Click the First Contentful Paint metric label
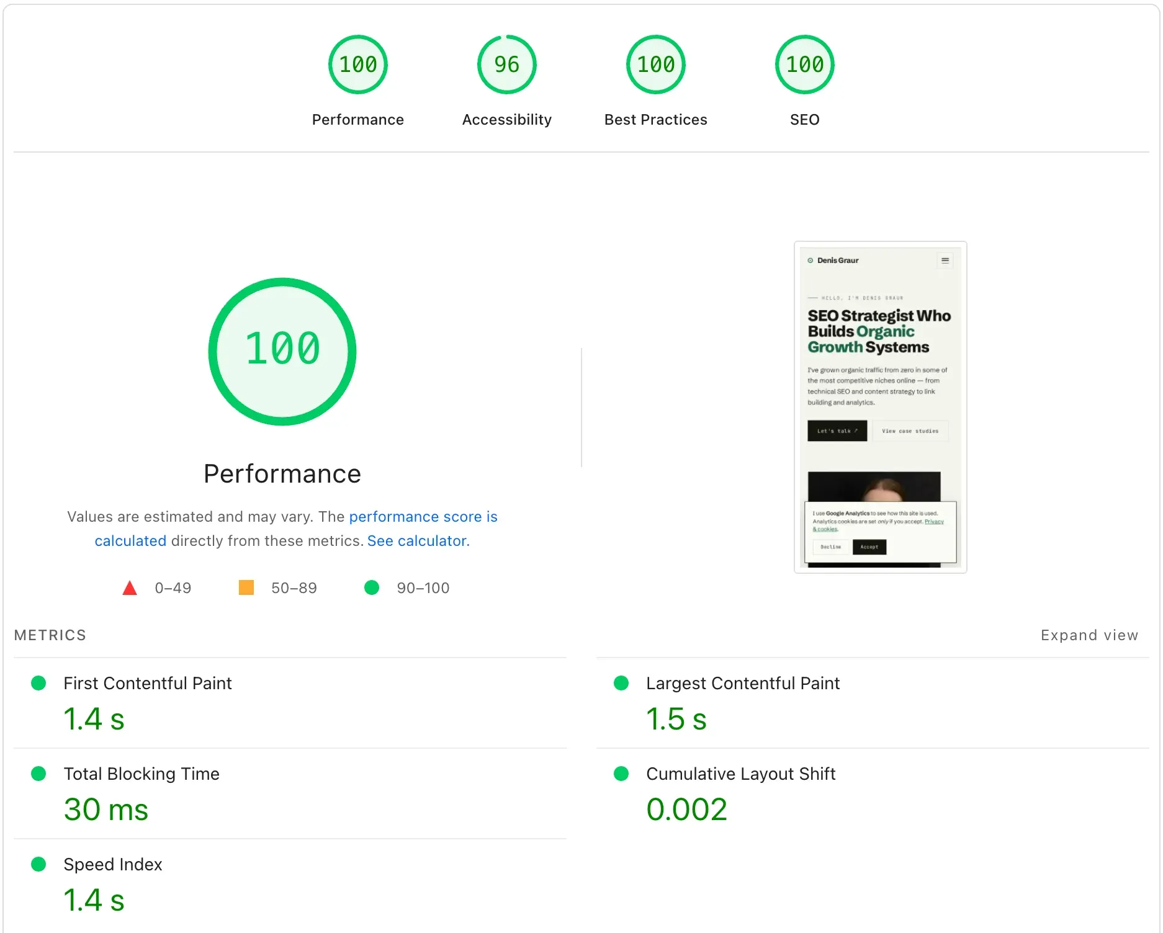The image size is (1163, 933). [x=148, y=683]
